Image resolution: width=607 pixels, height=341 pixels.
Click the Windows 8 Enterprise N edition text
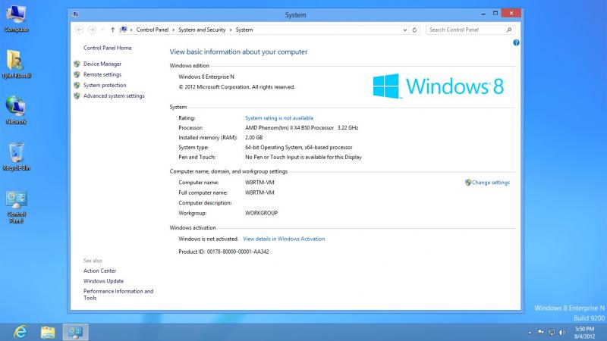206,77
